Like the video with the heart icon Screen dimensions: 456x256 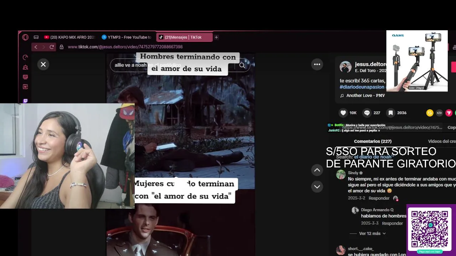(343, 113)
